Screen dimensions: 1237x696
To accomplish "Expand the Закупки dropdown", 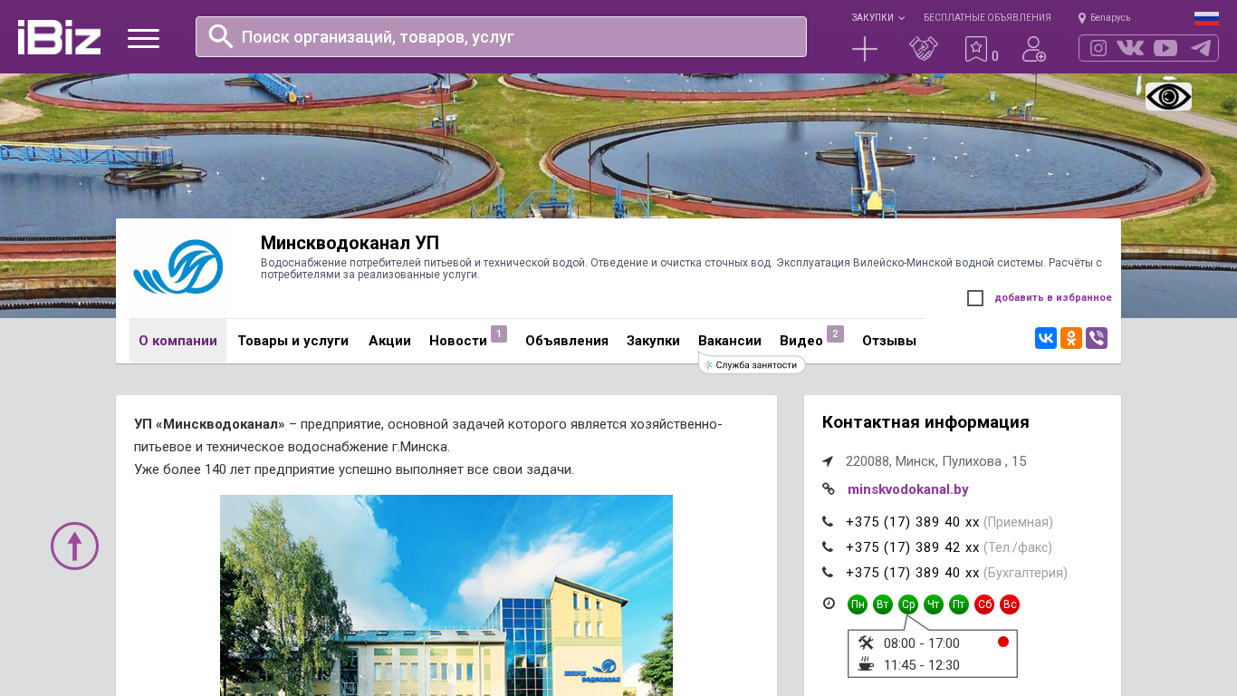I will coord(877,17).
